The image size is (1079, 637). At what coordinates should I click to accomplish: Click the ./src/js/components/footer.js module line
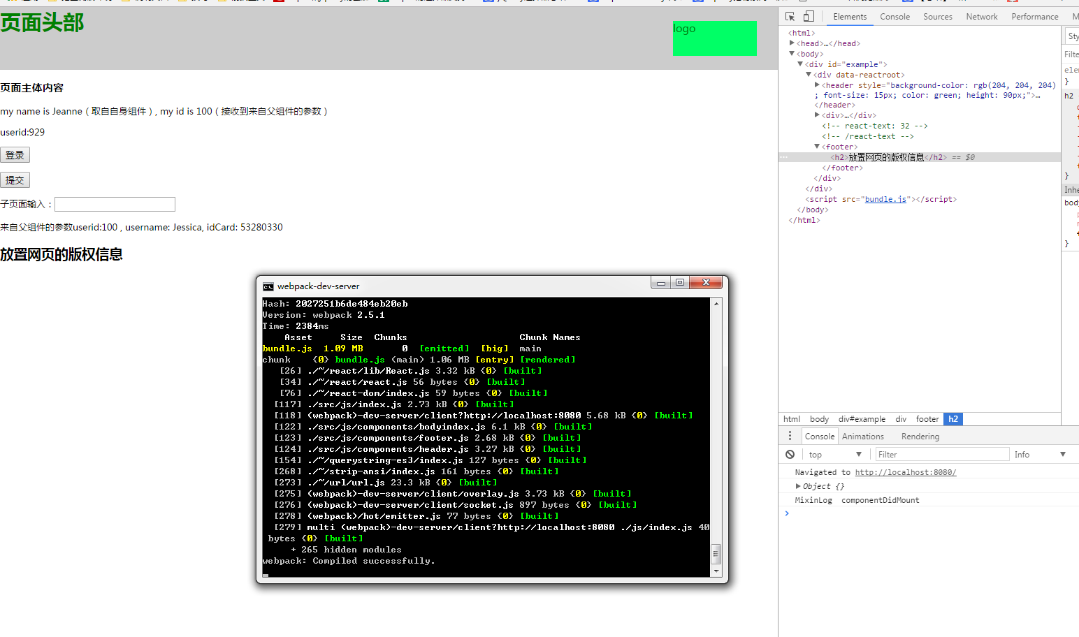pos(428,438)
